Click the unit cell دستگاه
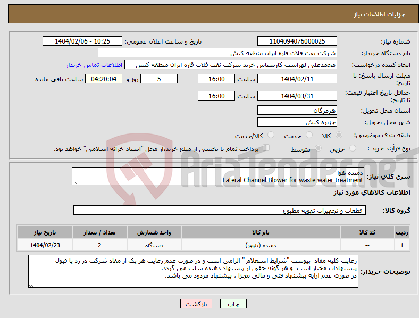Viewport: 419px width, 318px height. coord(154,245)
